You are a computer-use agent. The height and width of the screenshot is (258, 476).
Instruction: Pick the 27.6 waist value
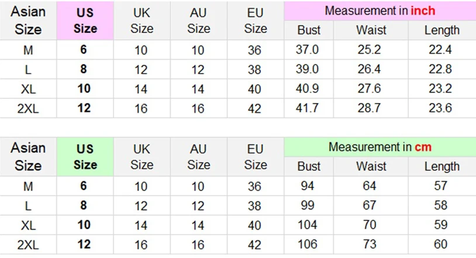369,89
